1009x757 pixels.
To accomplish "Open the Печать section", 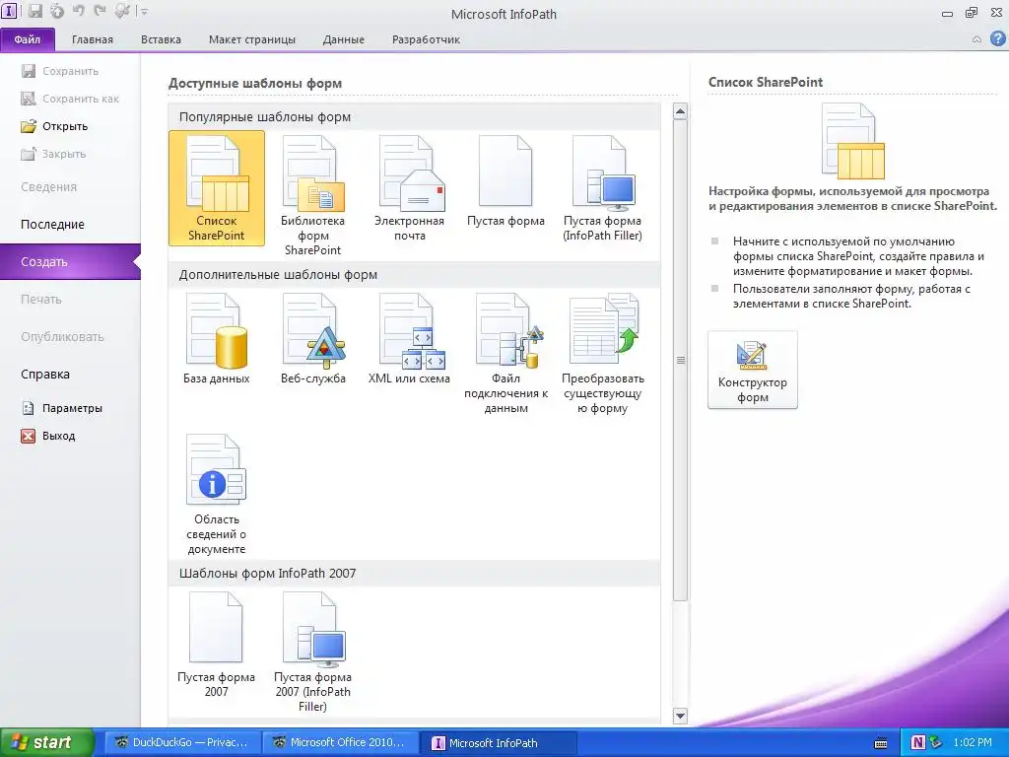I will [70, 299].
